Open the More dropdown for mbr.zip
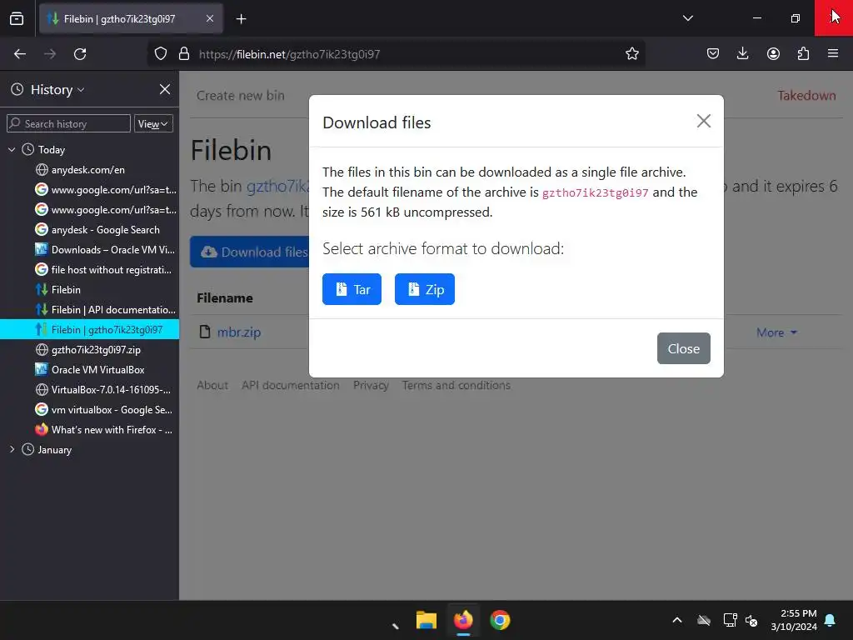This screenshot has height=640, width=853. (776, 332)
